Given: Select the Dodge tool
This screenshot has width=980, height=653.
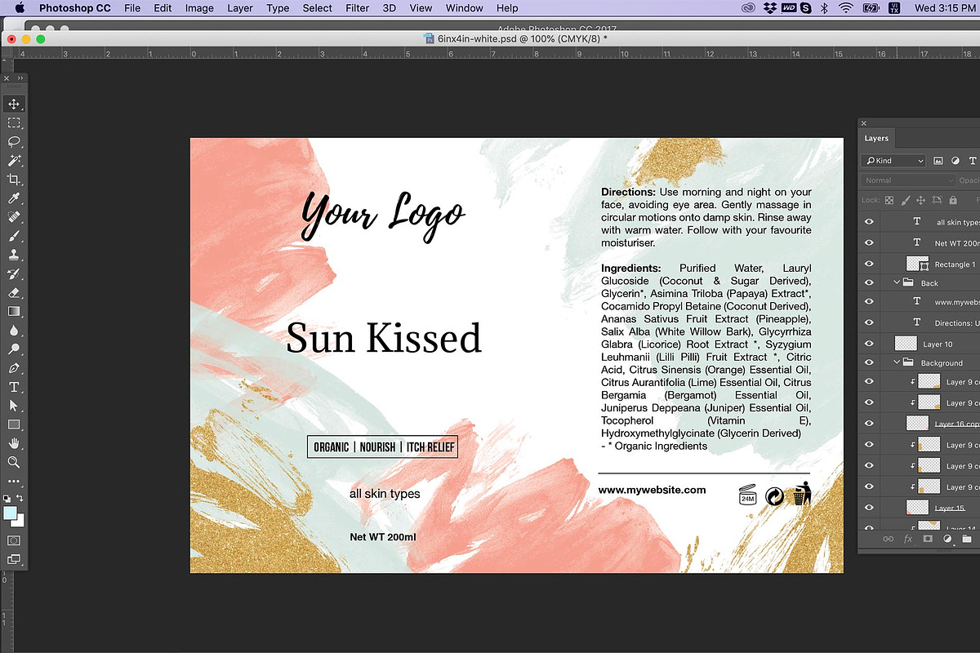Looking at the screenshot, I should [x=14, y=349].
